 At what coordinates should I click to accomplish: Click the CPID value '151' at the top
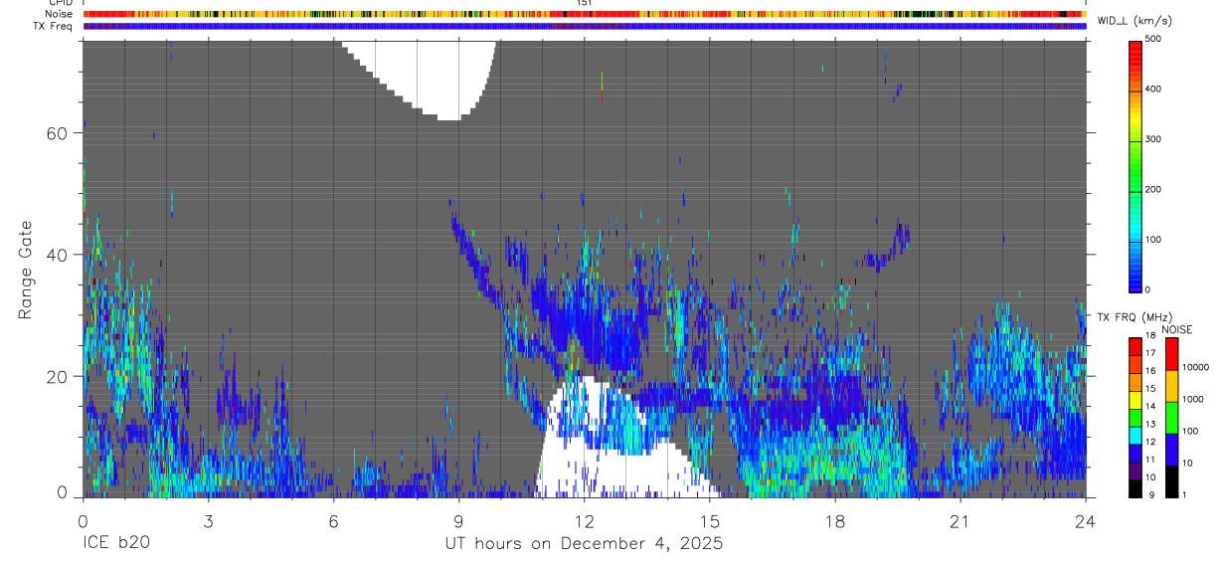pos(585,3)
